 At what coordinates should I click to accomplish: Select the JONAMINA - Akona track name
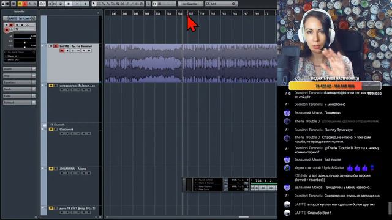click(x=73, y=169)
